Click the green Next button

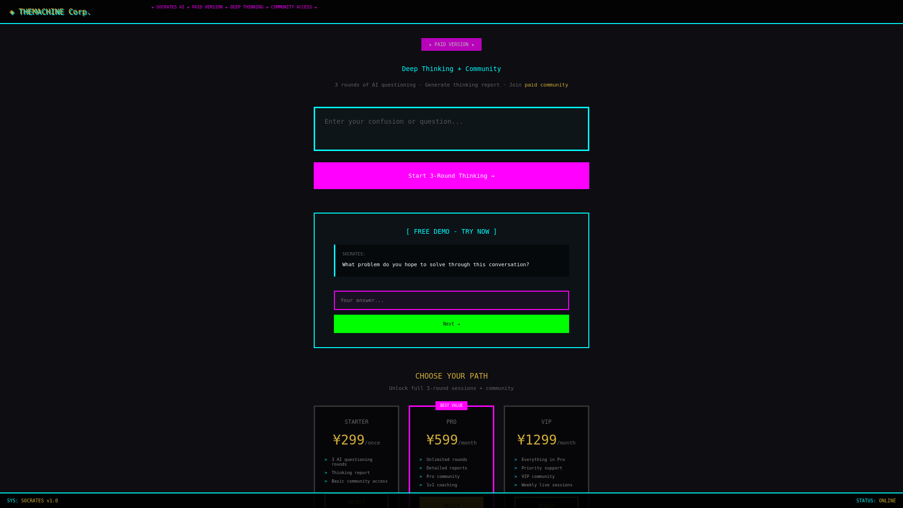click(x=451, y=324)
